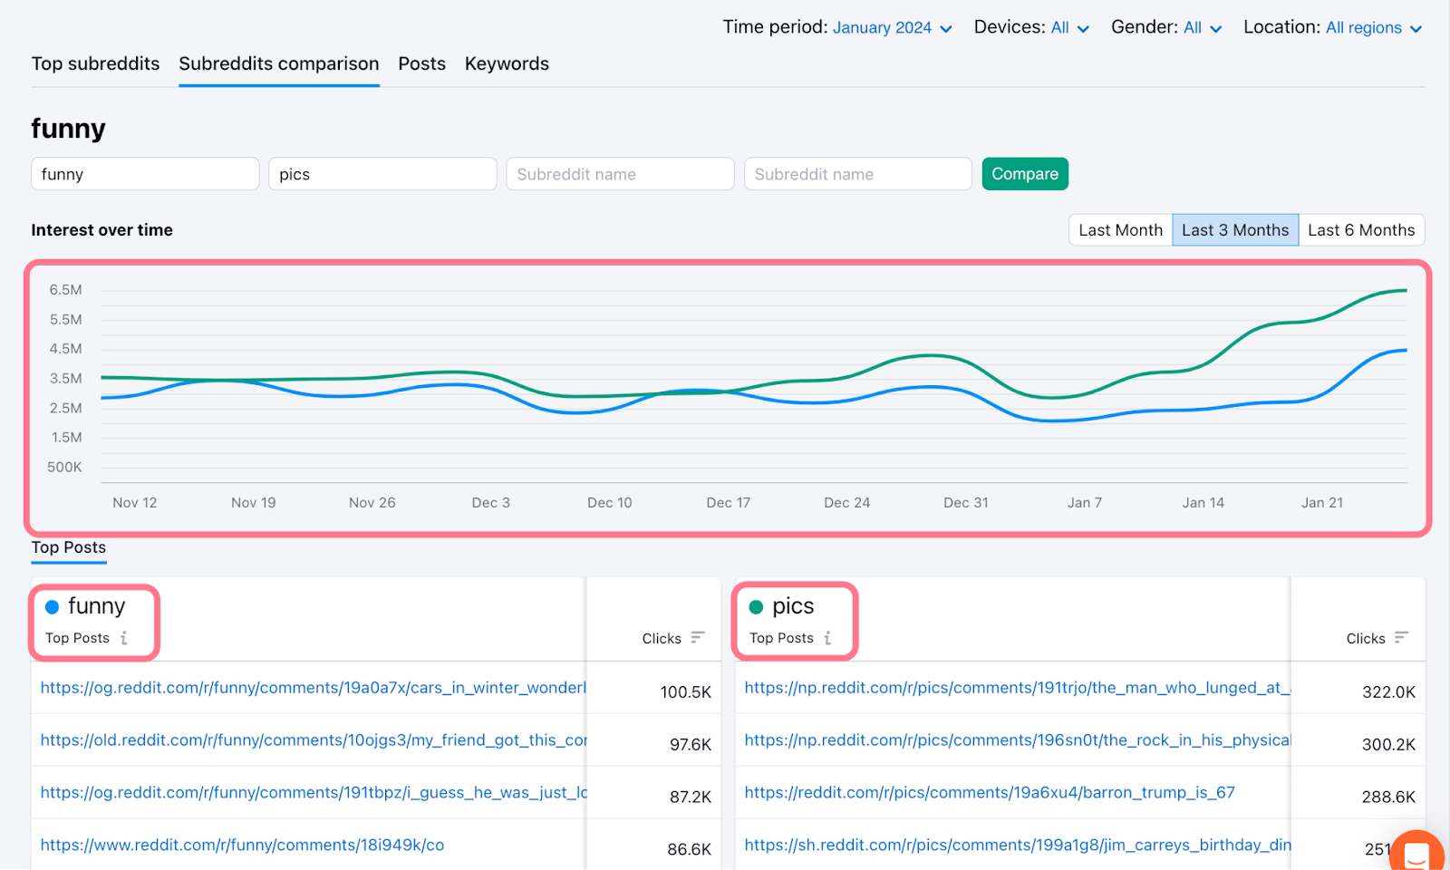
Task: Open the i_guess_he_was_just funny post link
Action: 314,793
